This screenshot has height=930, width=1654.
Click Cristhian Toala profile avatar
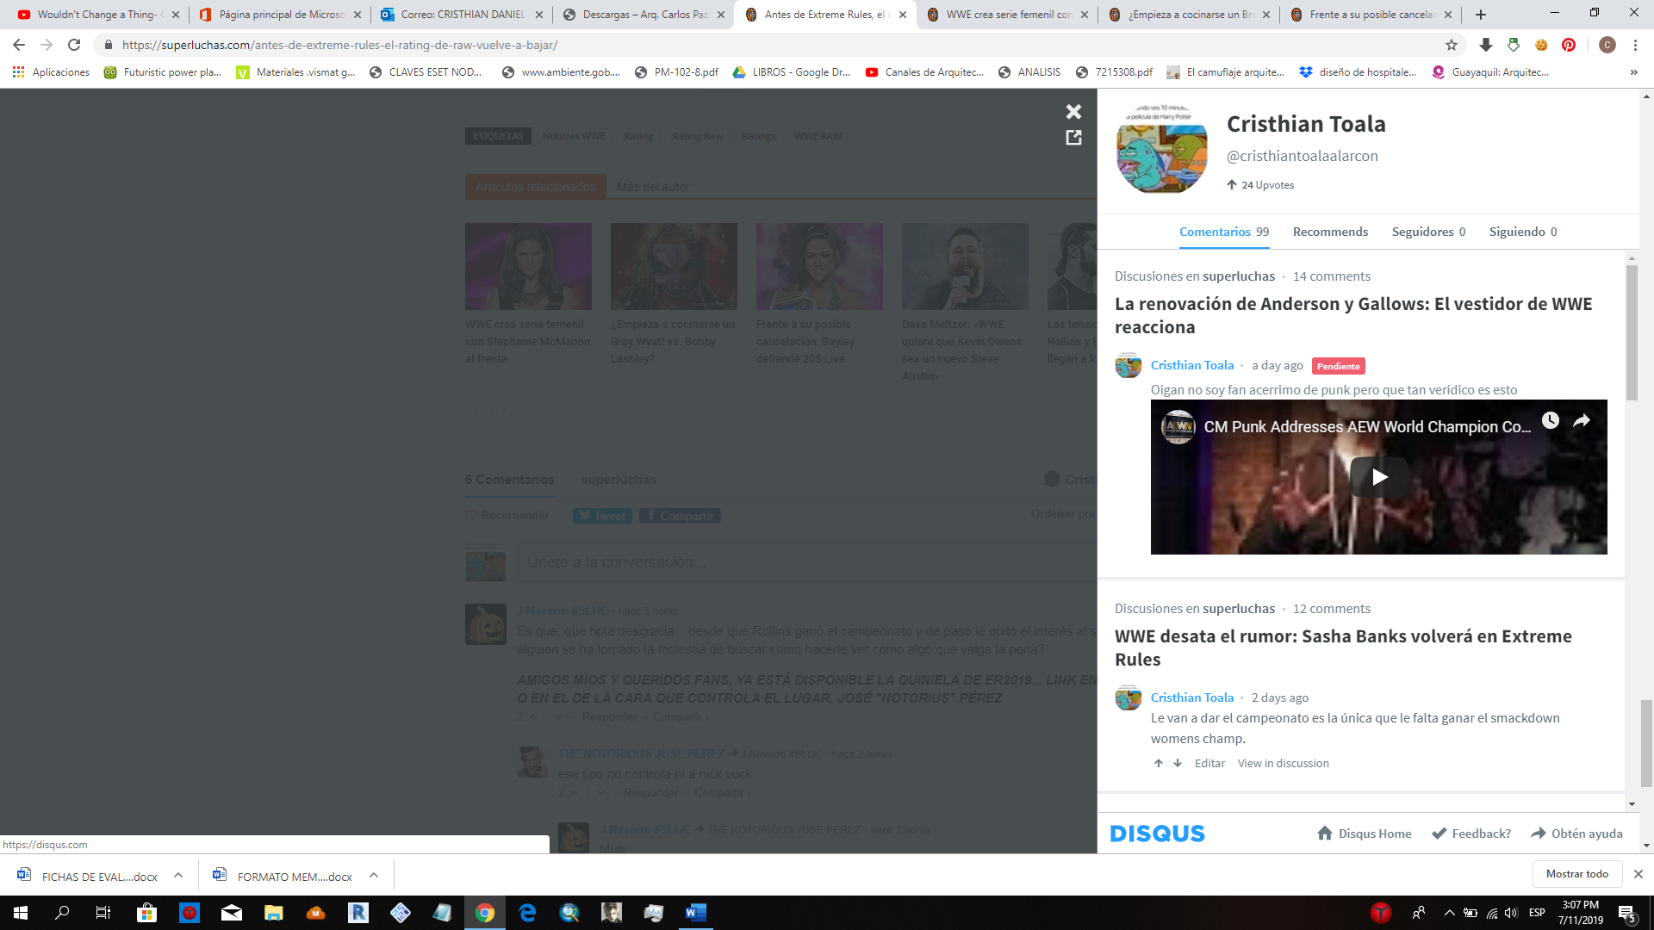point(1162,148)
